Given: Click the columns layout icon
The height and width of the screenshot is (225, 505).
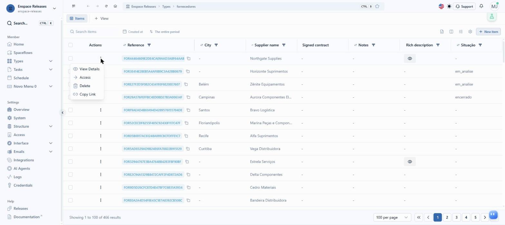Looking at the screenshot, I should click(x=451, y=32).
